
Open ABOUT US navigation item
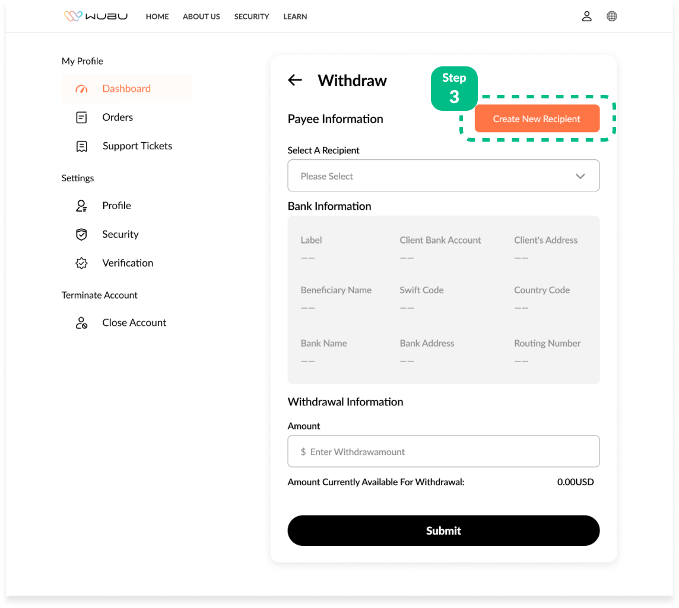201,17
